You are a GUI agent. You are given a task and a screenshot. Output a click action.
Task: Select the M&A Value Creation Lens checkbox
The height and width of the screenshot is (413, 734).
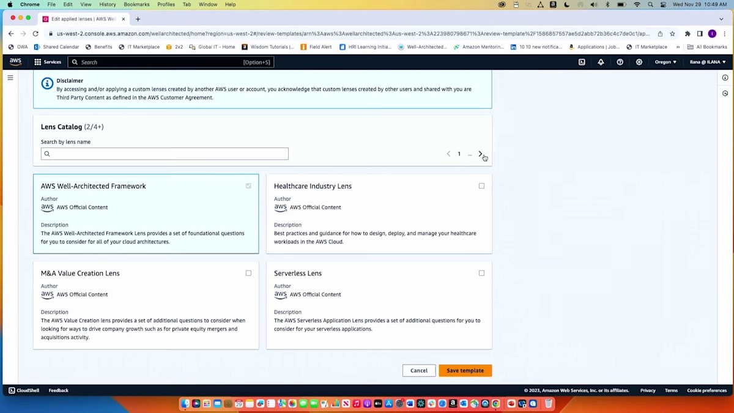(x=248, y=273)
